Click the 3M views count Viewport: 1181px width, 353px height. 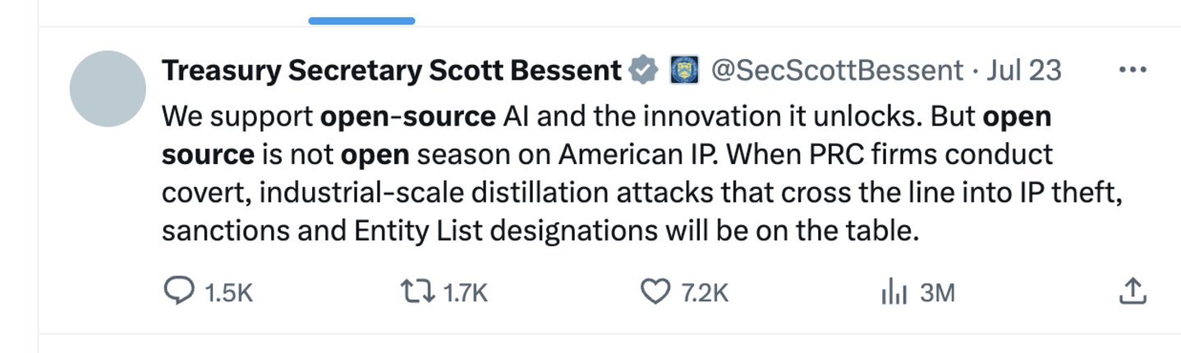[x=937, y=293]
